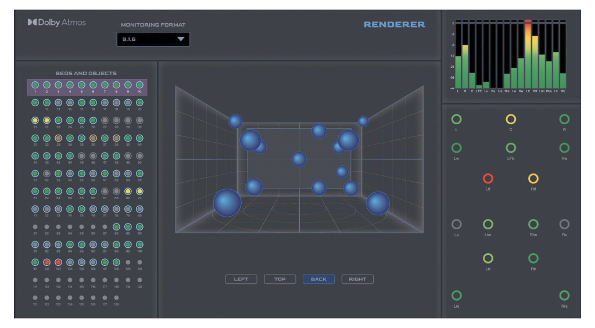Select the BACK room view button
The height and width of the screenshot is (328, 595).
[318, 279]
